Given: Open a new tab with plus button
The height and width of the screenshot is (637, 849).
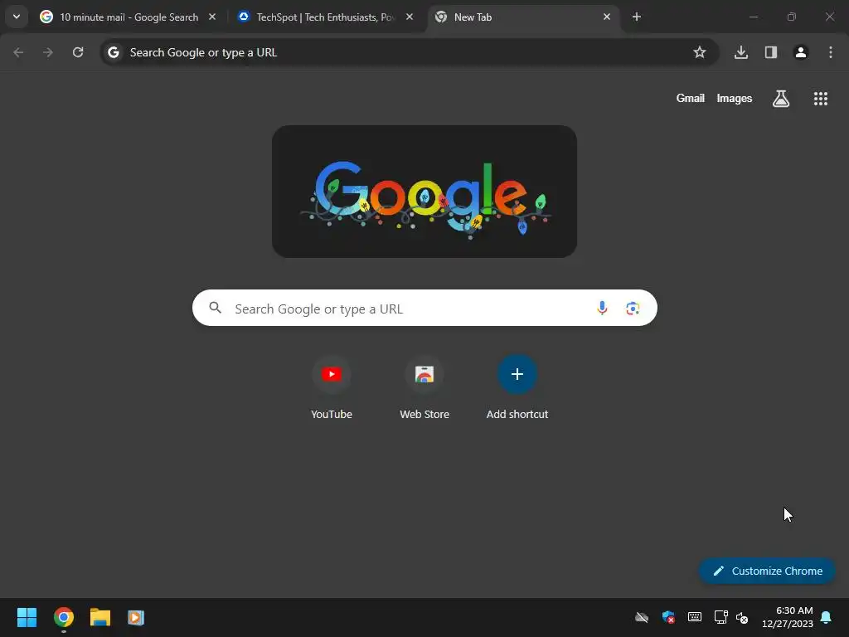Looking at the screenshot, I should tap(637, 17).
